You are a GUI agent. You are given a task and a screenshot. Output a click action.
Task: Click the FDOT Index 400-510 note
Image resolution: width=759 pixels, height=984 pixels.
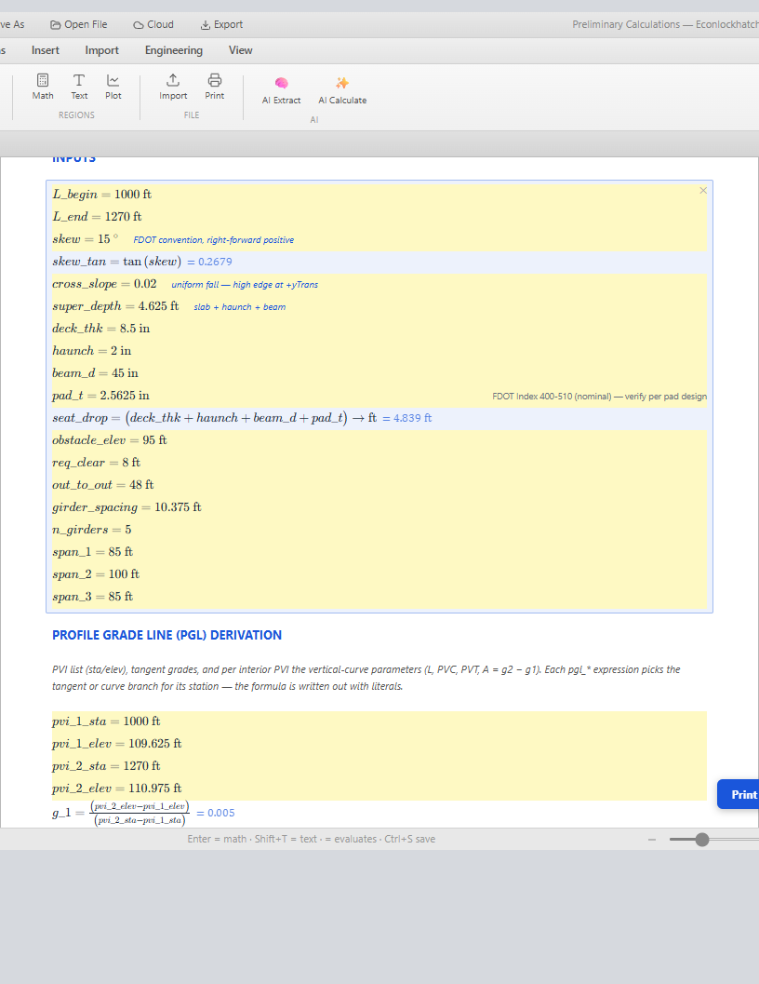(x=599, y=397)
